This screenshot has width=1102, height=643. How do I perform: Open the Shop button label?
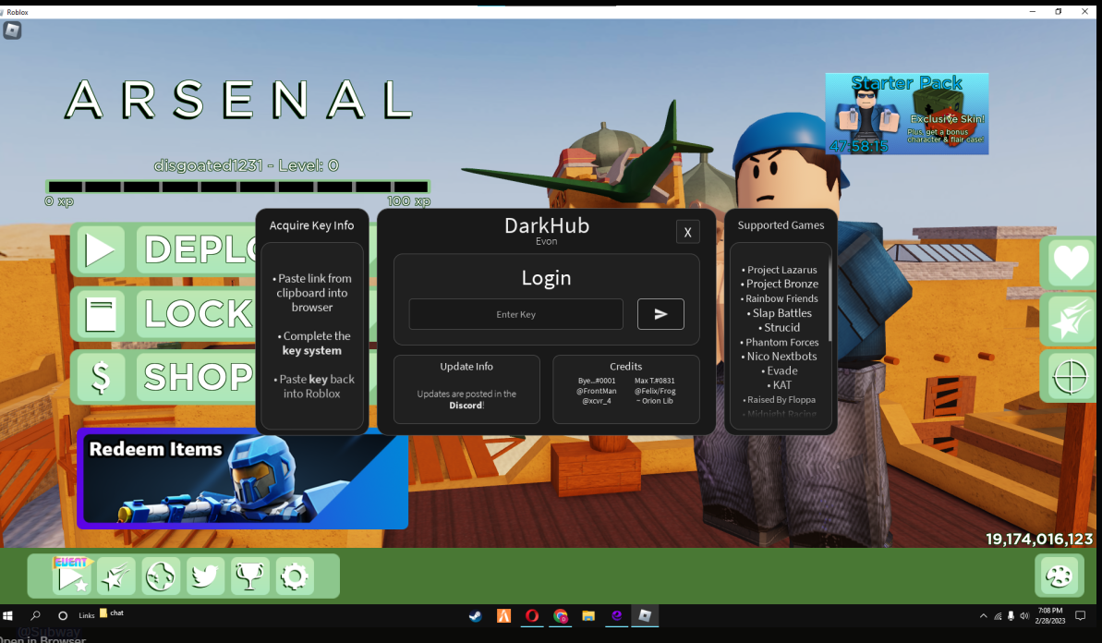(198, 377)
